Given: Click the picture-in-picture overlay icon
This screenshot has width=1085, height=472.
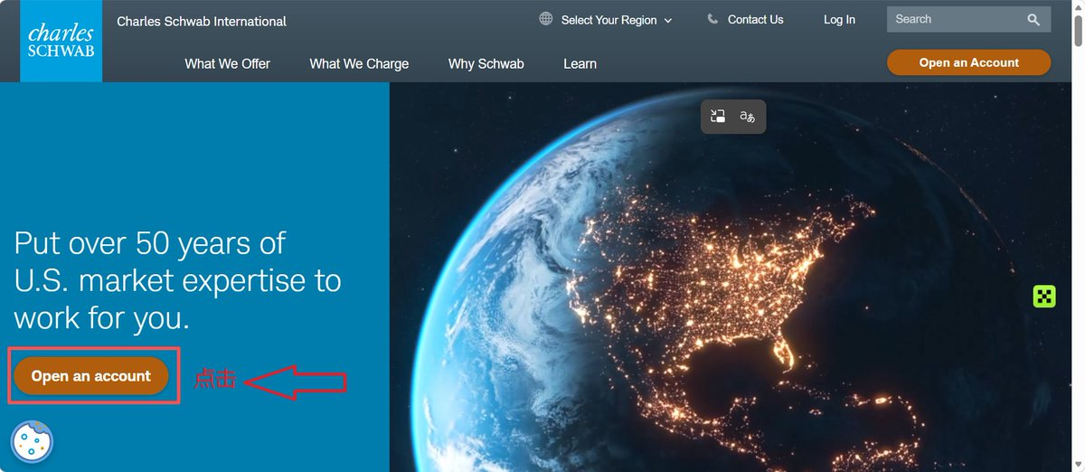Looking at the screenshot, I should [718, 116].
